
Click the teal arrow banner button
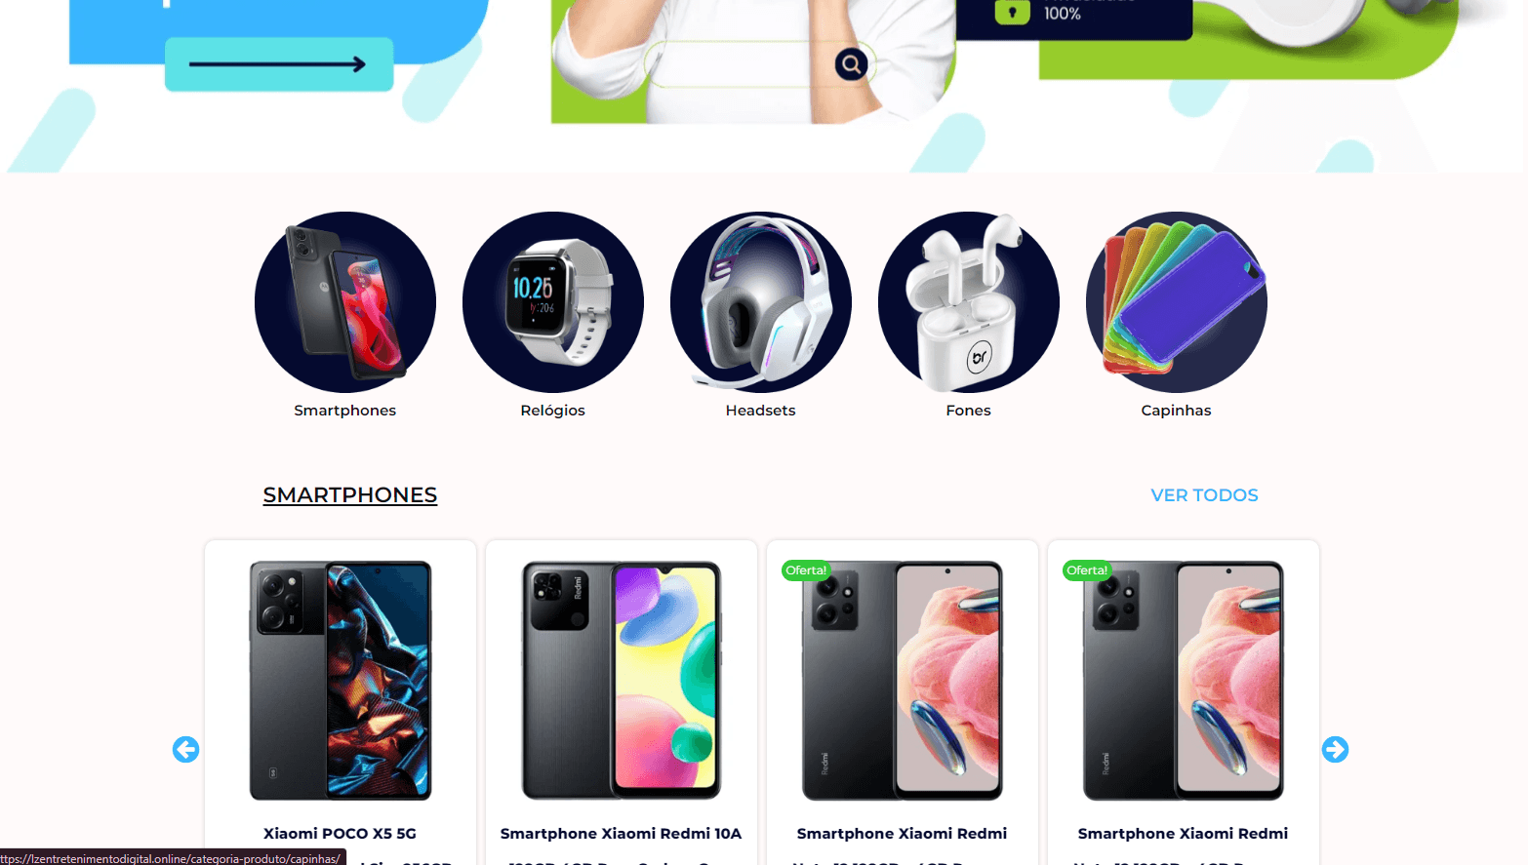tap(279, 64)
